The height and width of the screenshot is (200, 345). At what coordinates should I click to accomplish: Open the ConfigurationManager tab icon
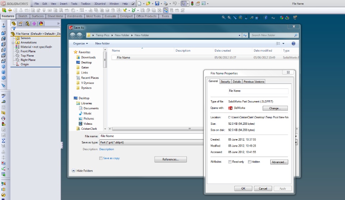(27, 24)
